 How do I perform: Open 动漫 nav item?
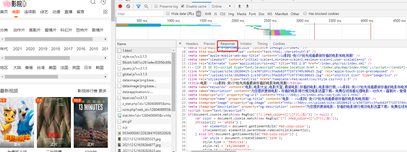pos(56,12)
